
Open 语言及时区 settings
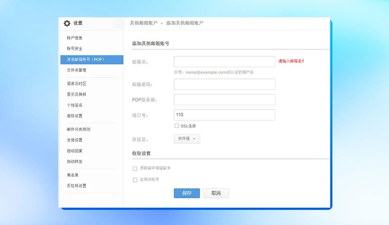click(77, 84)
